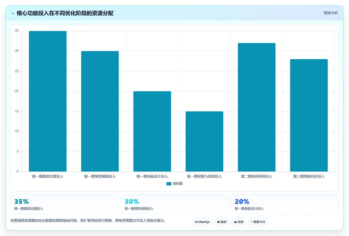Click the summary sentence starting 该图强调资源顺序
Image resolution: width=349 pixels, height=236 pixels.
[88, 221]
